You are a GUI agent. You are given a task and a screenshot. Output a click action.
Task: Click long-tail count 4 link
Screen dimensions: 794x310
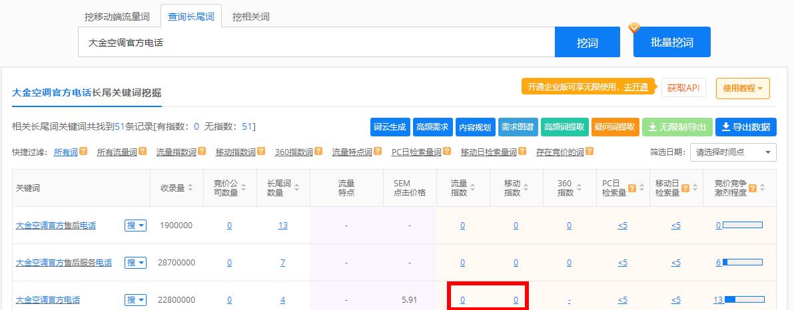282,300
